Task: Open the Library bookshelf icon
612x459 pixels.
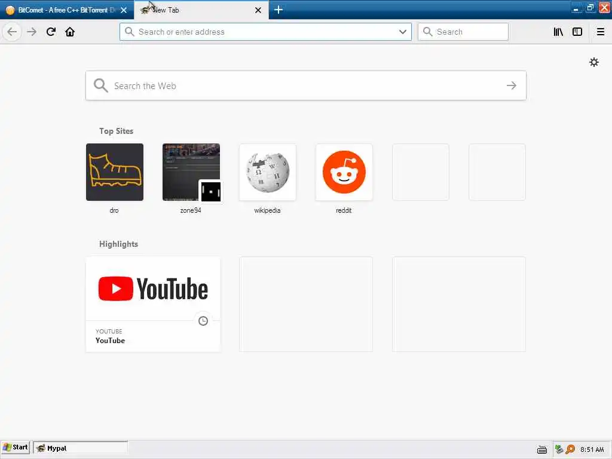Action: (x=558, y=32)
